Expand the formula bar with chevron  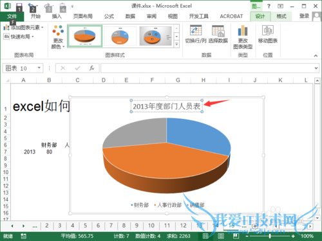point(316,68)
